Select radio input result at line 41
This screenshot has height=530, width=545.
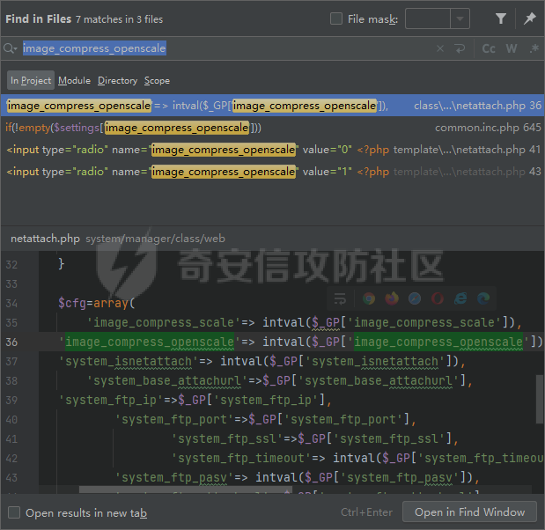coord(273,150)
